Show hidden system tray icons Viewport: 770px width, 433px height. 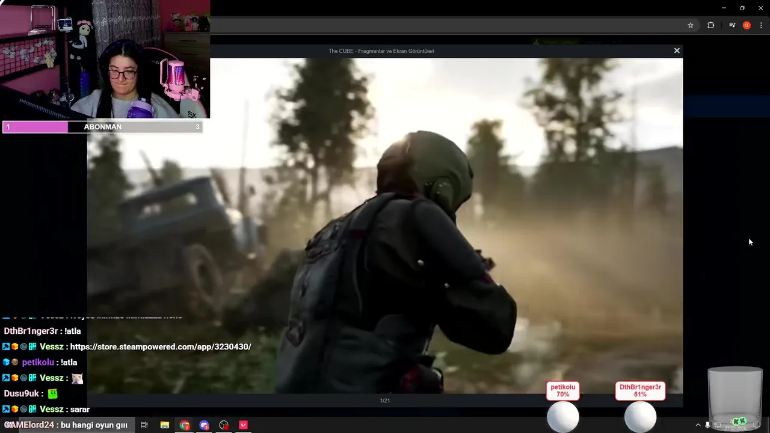pos(698,425)
